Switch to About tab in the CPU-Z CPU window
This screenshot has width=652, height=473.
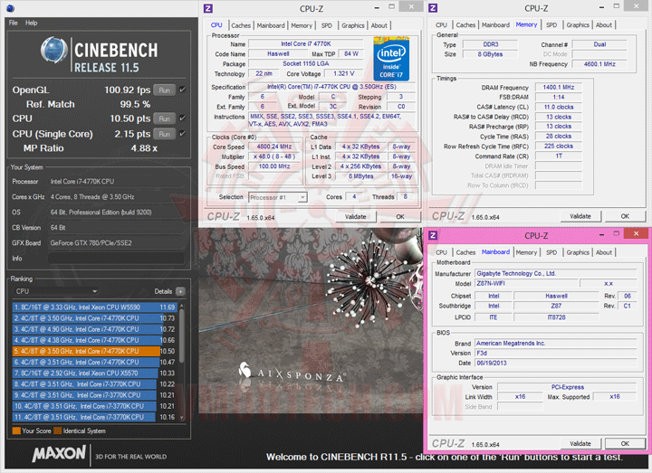379,25
